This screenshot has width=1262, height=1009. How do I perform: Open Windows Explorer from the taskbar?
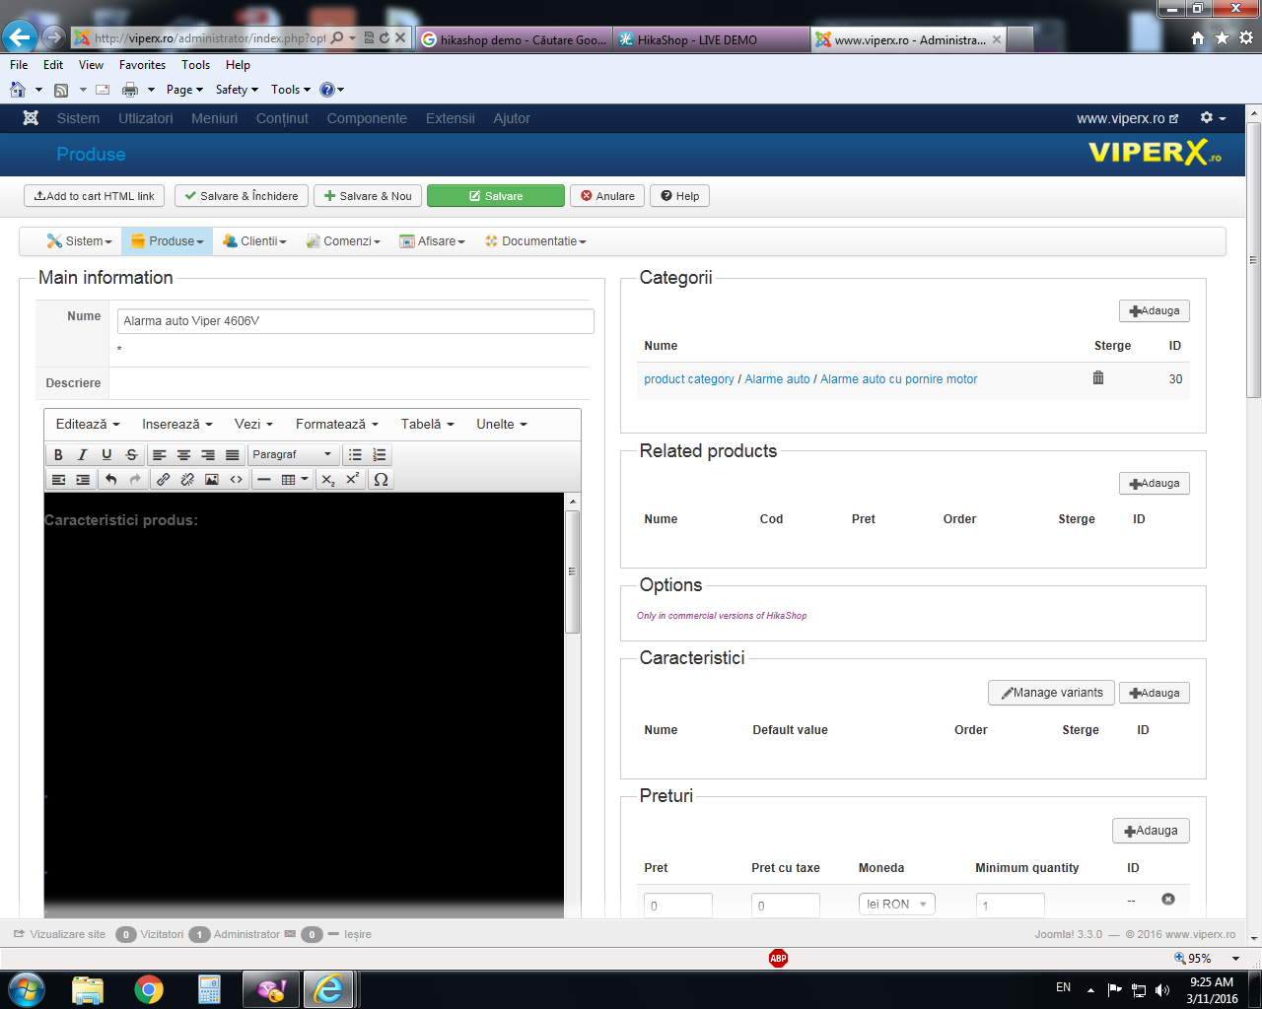[x=88, y=988]
